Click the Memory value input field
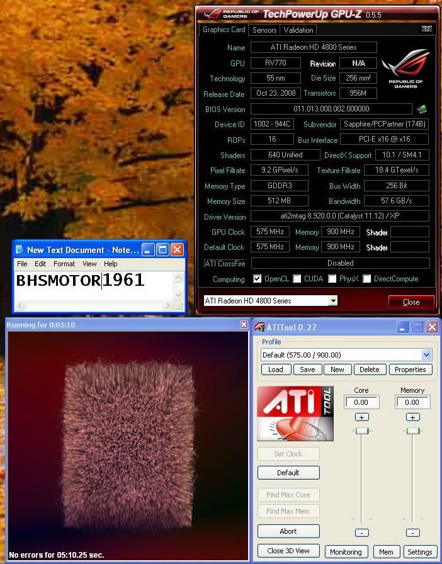Screen dimensions: 442x564 [413, 402]
